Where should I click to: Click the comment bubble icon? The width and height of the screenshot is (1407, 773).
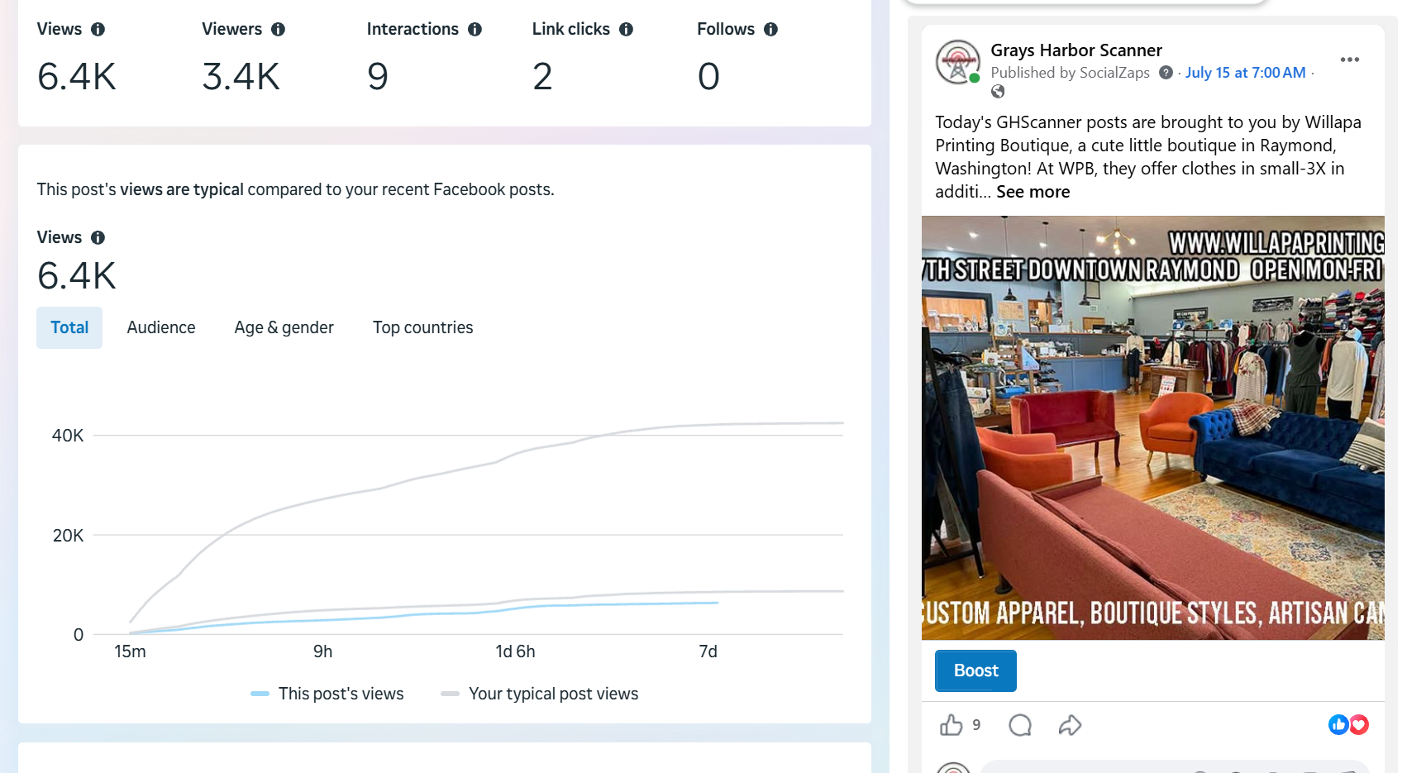tap(1020, 725)
